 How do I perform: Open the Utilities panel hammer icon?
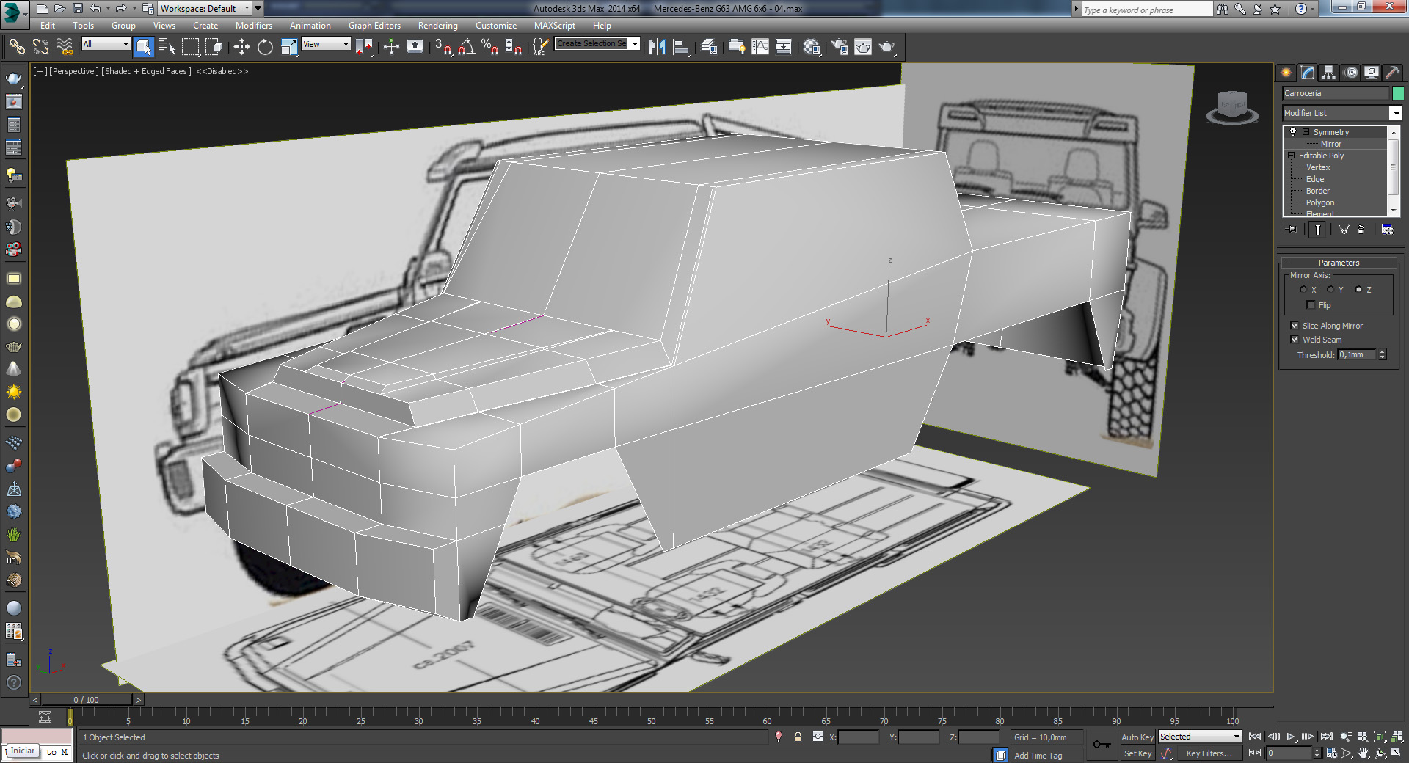point(1392,72)
